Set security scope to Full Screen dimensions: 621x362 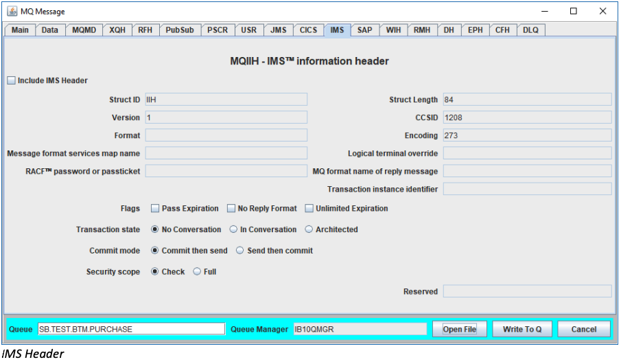197,271
